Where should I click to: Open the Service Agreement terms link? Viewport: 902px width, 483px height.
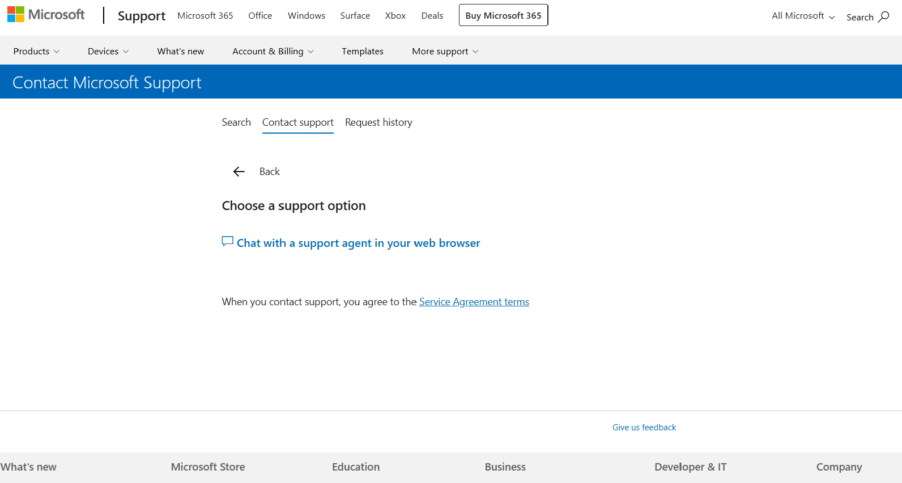[x=474, y=302]
